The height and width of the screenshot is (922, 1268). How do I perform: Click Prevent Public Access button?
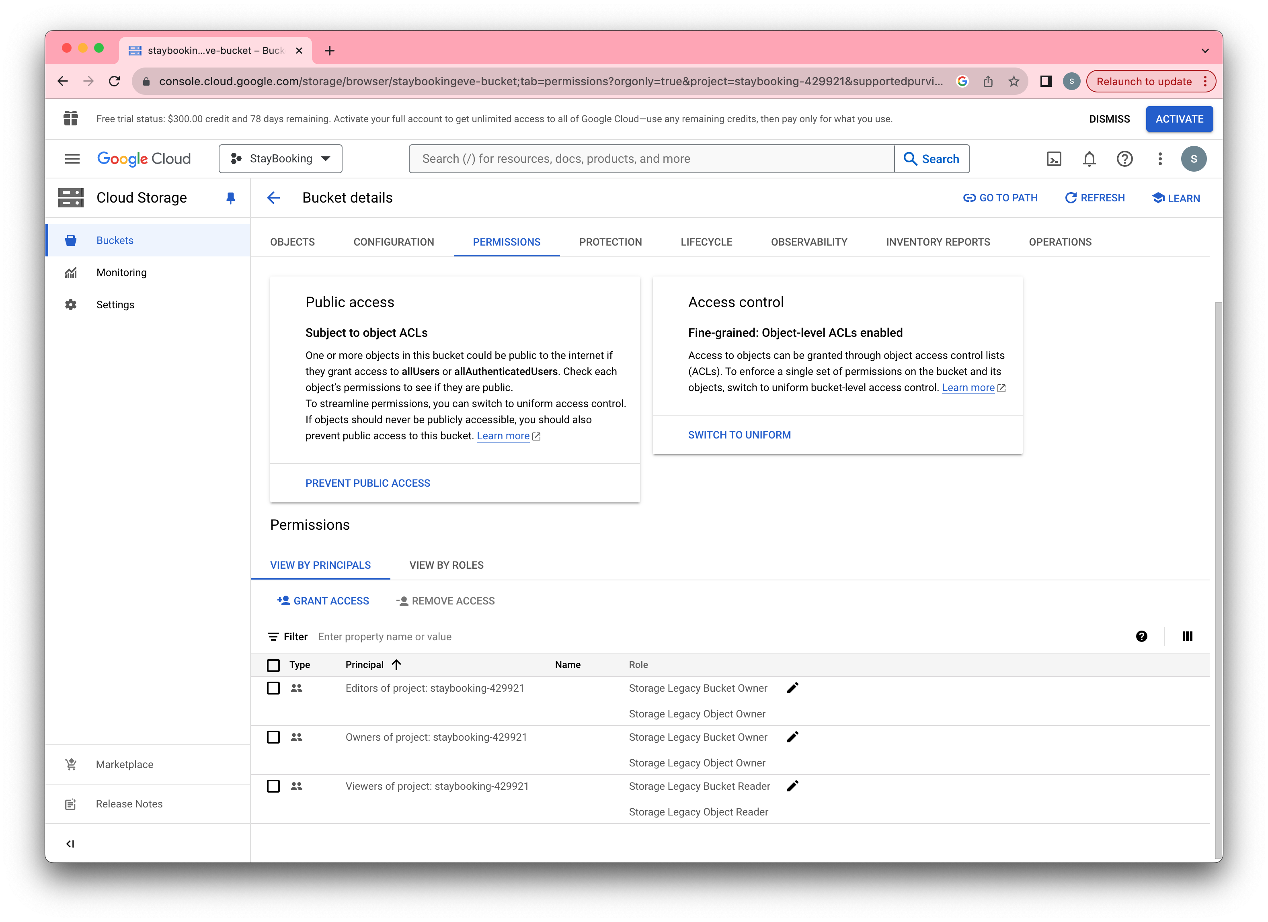[x=368, y=484]
